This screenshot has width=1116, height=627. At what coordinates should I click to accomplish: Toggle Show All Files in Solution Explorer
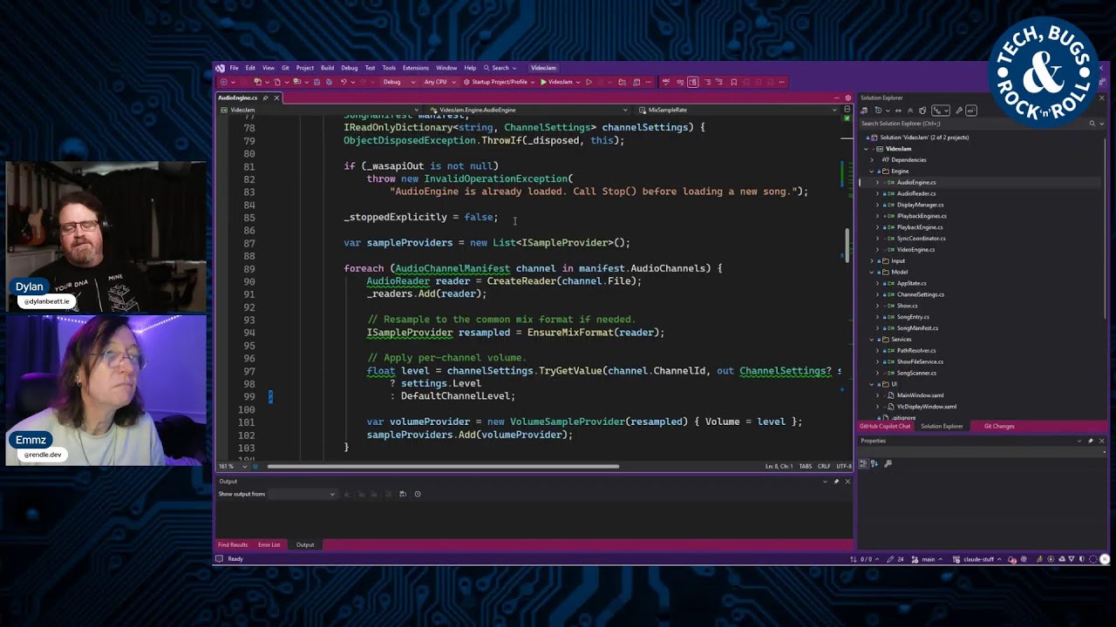pos(922,111)
